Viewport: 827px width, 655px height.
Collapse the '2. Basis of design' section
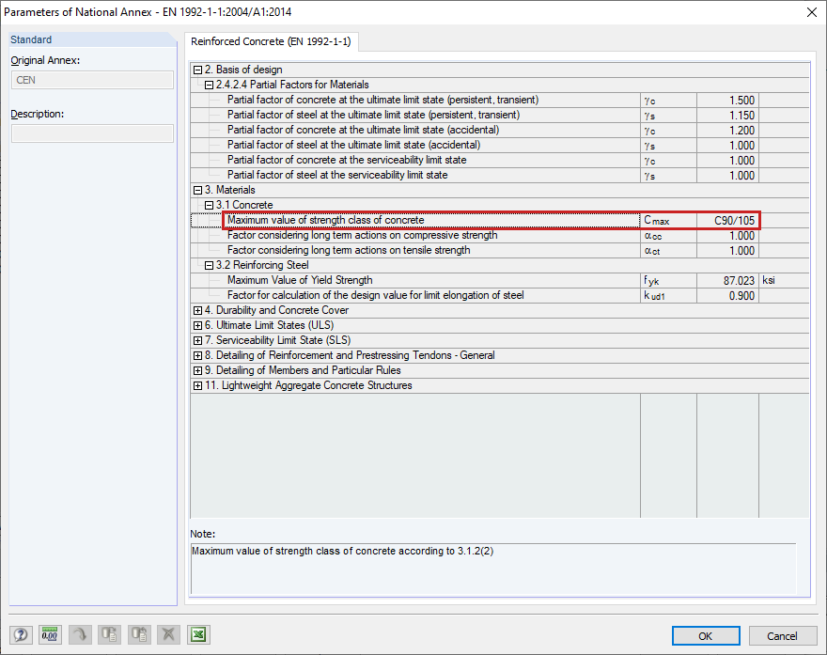(197, 70)
